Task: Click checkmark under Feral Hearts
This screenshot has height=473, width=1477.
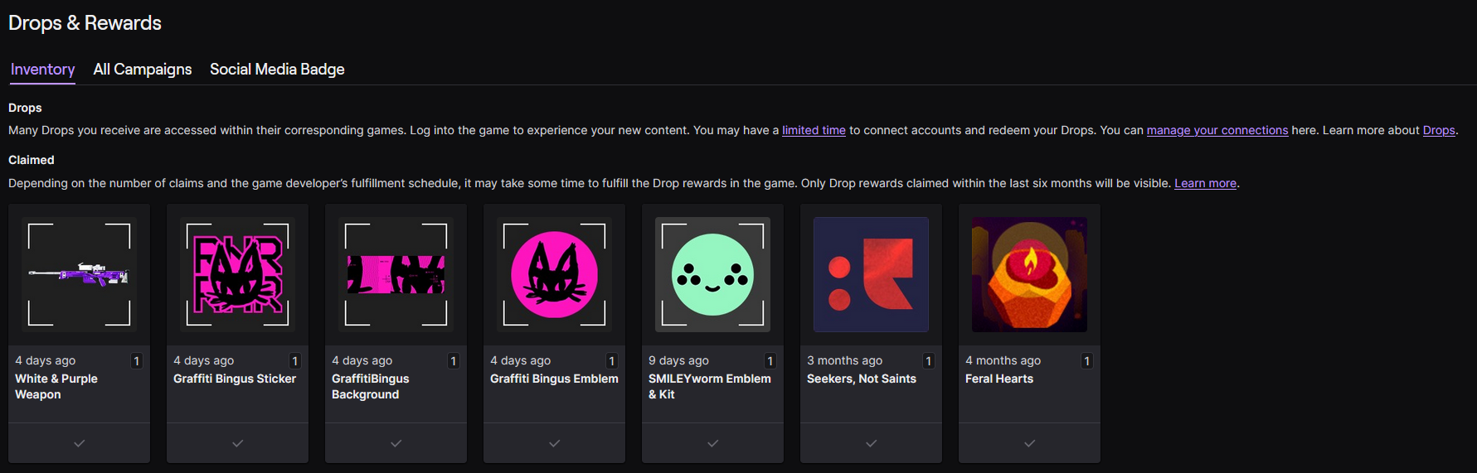Action: 1029,443
